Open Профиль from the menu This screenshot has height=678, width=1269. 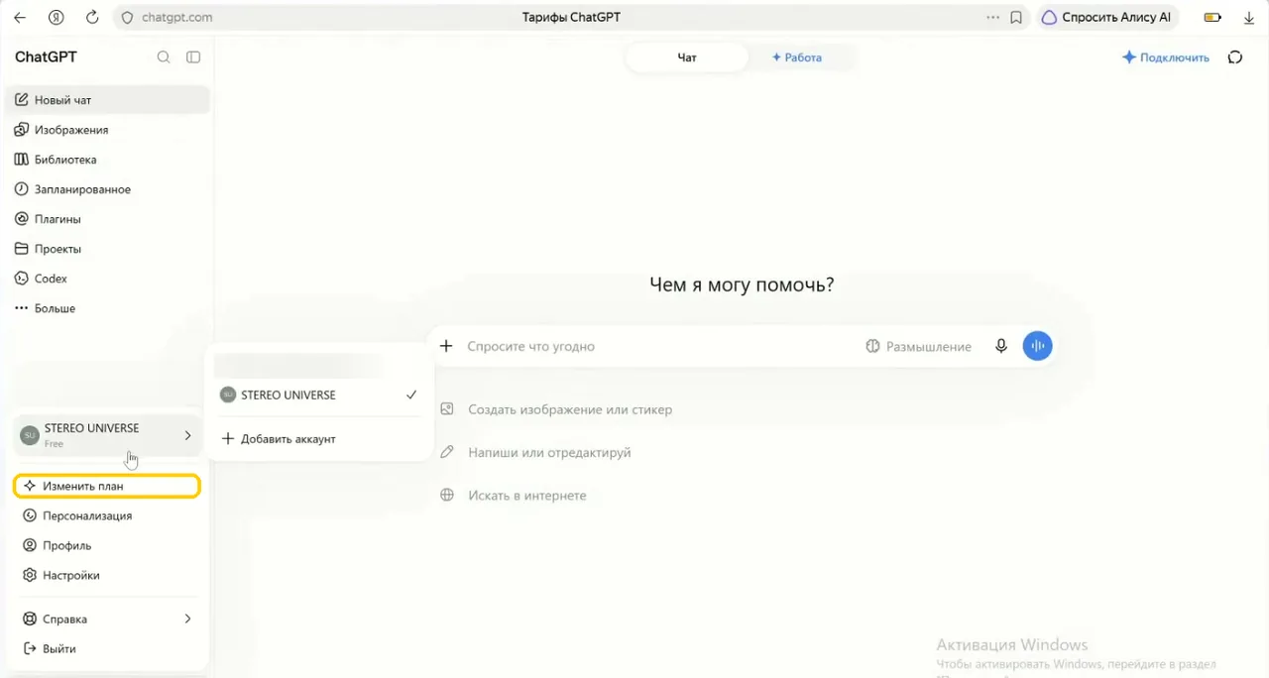coord(107,545)
